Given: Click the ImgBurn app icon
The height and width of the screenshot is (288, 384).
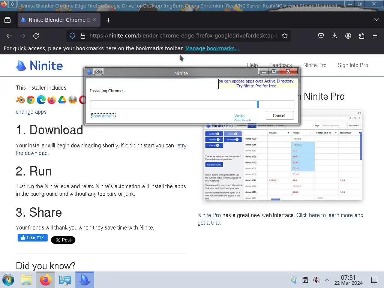Looking at the screenshot, I should click(x=73, y=100).
